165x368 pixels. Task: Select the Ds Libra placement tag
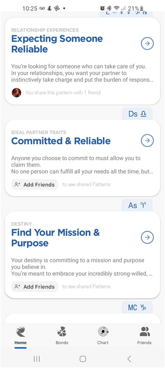click(137, 114)
